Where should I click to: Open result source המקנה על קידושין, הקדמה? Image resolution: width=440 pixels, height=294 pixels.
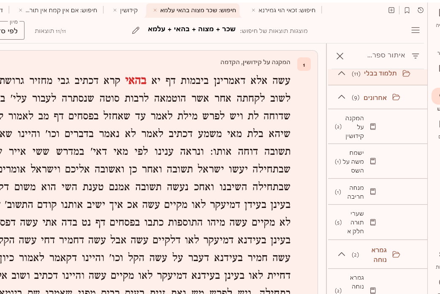tap(255, 62)
